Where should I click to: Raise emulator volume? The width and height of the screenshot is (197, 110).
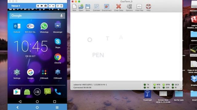tap(53, 6)
